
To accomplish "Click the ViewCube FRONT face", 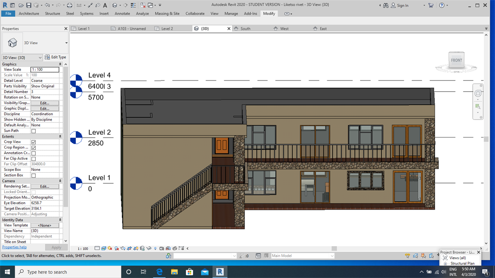I will (x=456, y=60).
